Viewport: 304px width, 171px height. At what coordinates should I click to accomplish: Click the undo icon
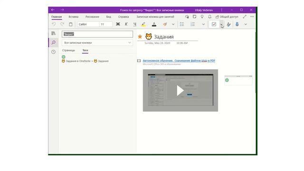pyautogui.click(x=54, y=24)
